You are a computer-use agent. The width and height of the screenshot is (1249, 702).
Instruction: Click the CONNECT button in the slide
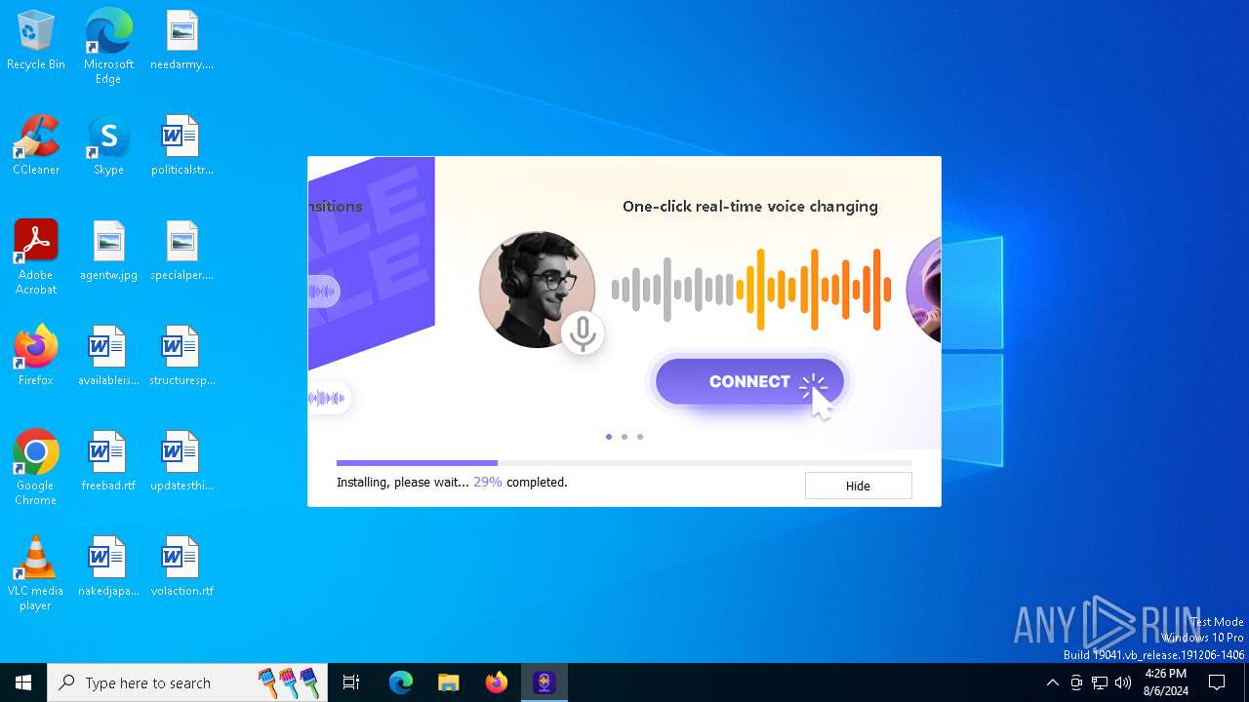click(749, 381)
